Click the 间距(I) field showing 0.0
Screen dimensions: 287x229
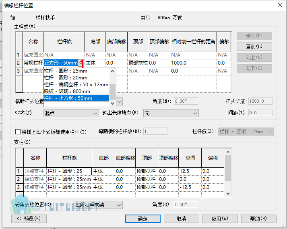[x=260, y=113]
